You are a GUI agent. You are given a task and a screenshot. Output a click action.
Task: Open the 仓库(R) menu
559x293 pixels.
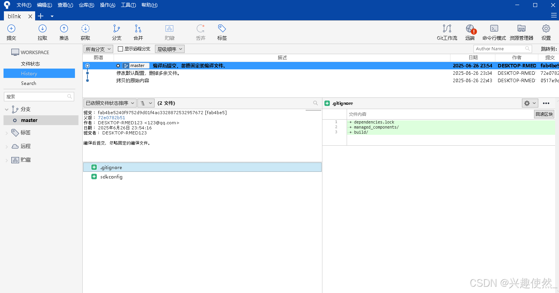tap(86, 5)
